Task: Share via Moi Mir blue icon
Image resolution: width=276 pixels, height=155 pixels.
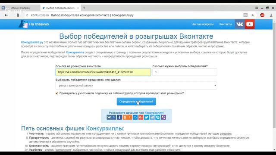Action: click(135, 117)
